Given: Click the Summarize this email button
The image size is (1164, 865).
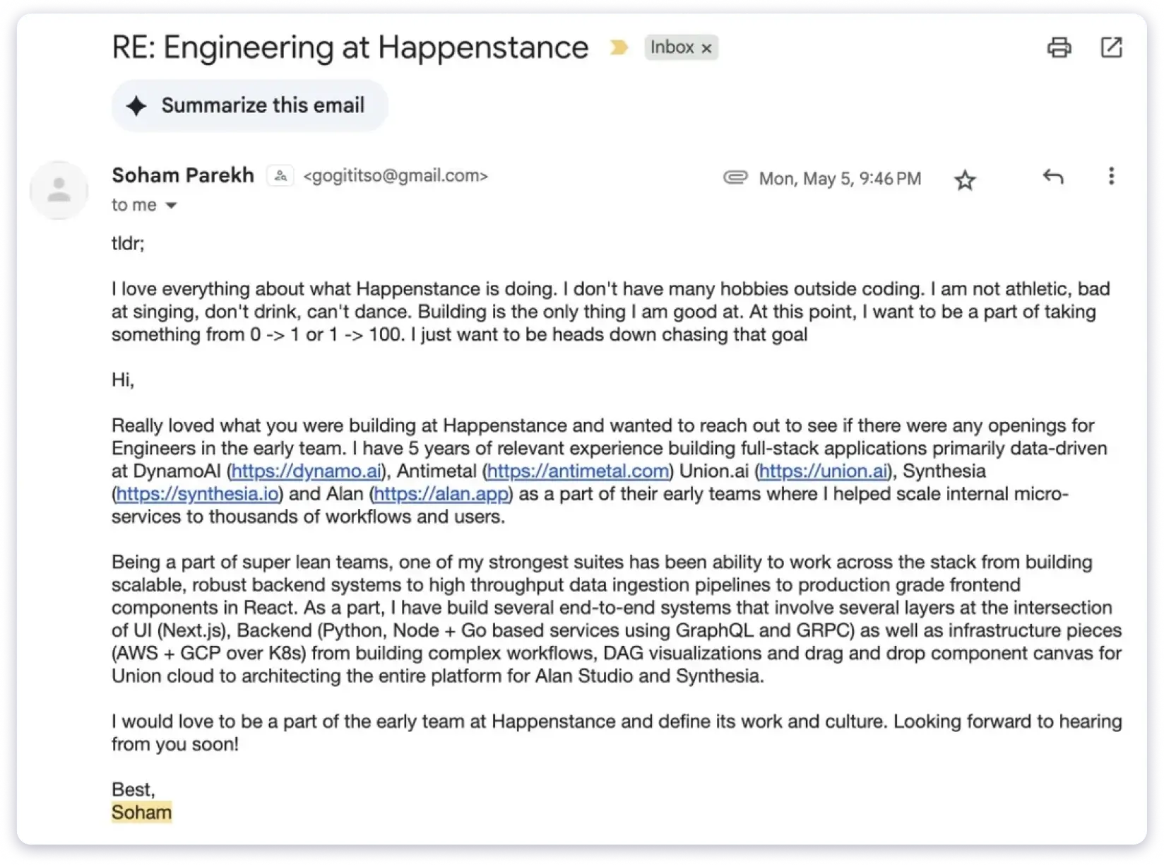Looking at the screenshot, I should click(x=249, y=105).
